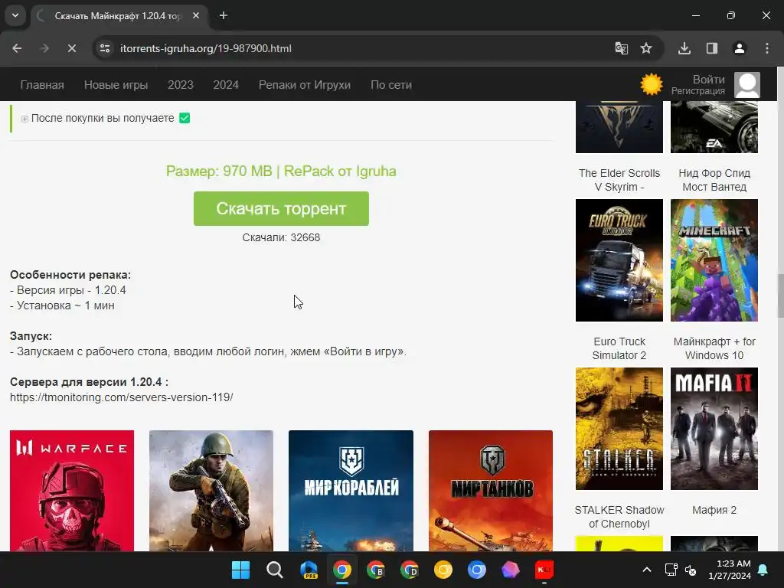784x588 pixels.
Task: Click the user avatar icon
Action: [747, 85]
